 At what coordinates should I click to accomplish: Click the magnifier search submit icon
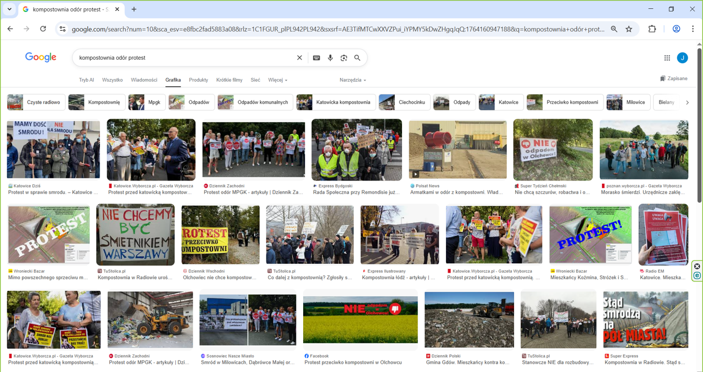pyautogui.click(x=358, y=58)
